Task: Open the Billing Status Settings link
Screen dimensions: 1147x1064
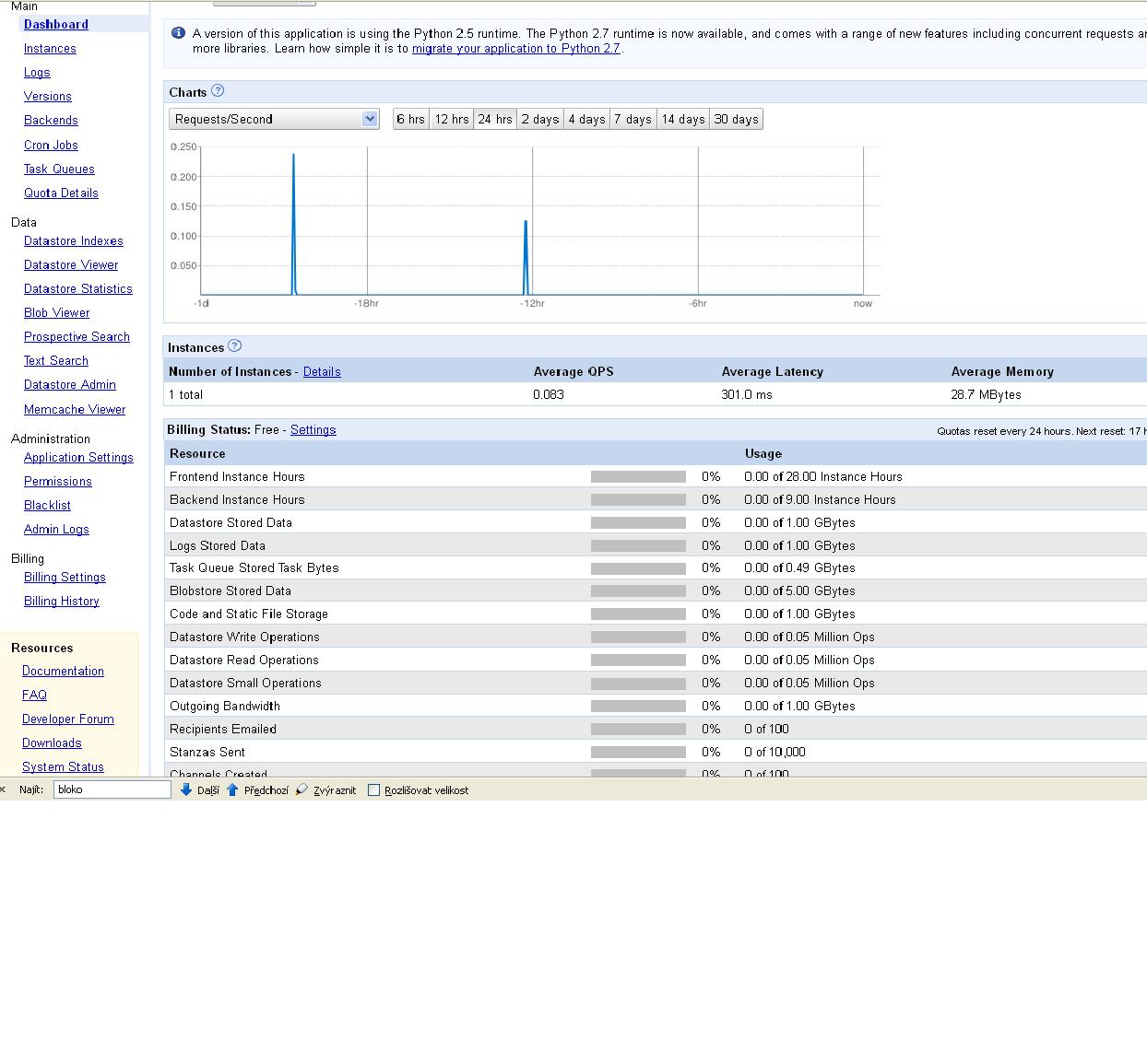Action: (313, 429)
